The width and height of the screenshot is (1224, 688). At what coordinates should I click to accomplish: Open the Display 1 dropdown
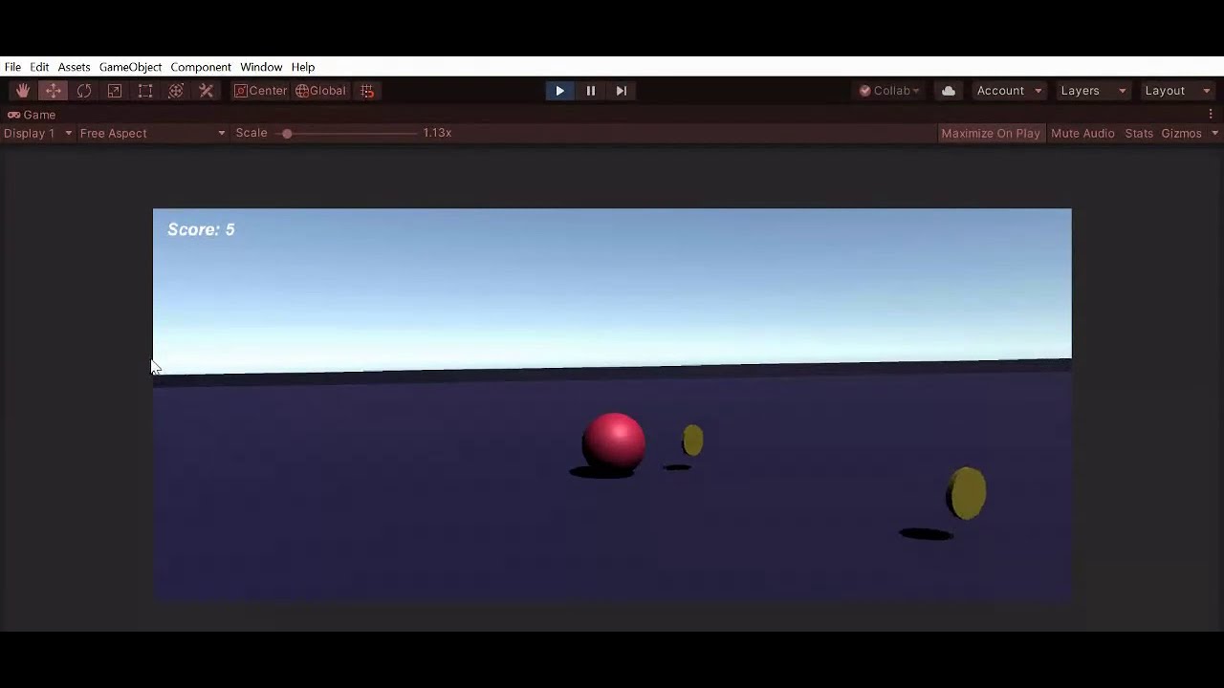click(38, 133)
